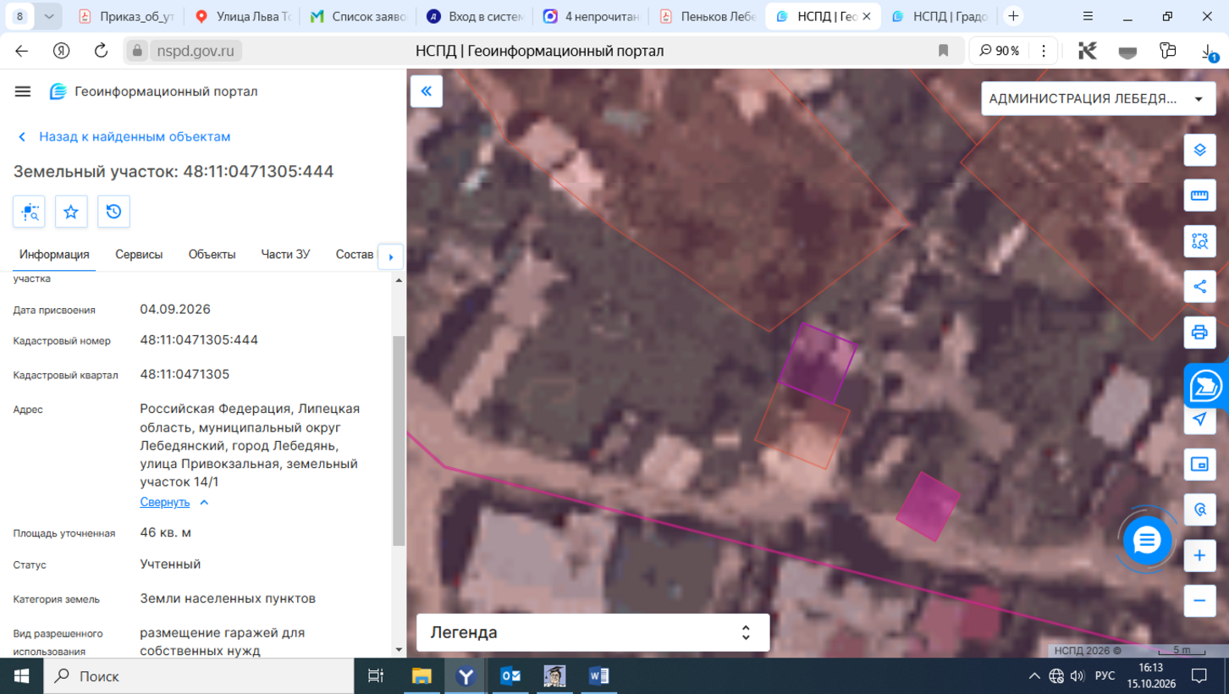Open the hamburger main menu

click(23, 91)
